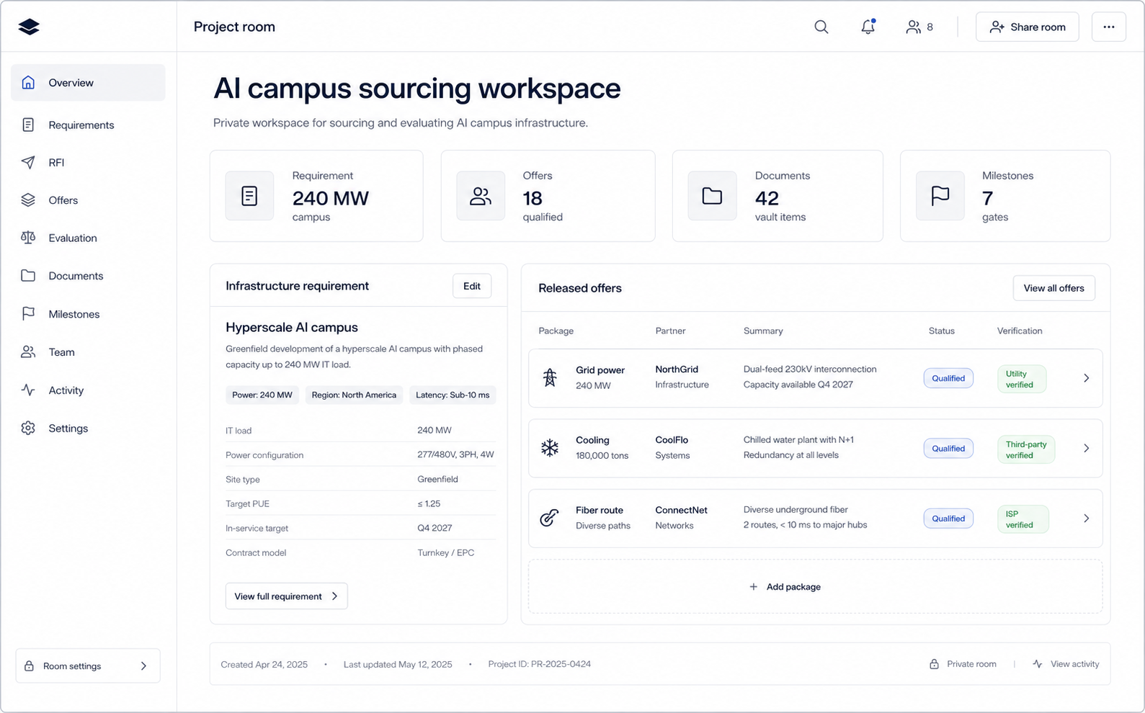Click the balance scale Evaluation icon
Image resolution: width=1145 pixels, height=713 pixels.
click(28, 238)
